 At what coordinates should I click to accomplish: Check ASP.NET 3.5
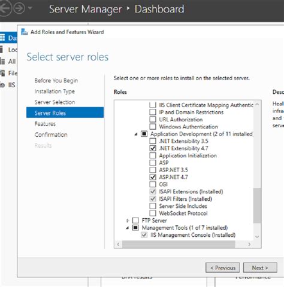pyautogui.click(x=153, y=170)
